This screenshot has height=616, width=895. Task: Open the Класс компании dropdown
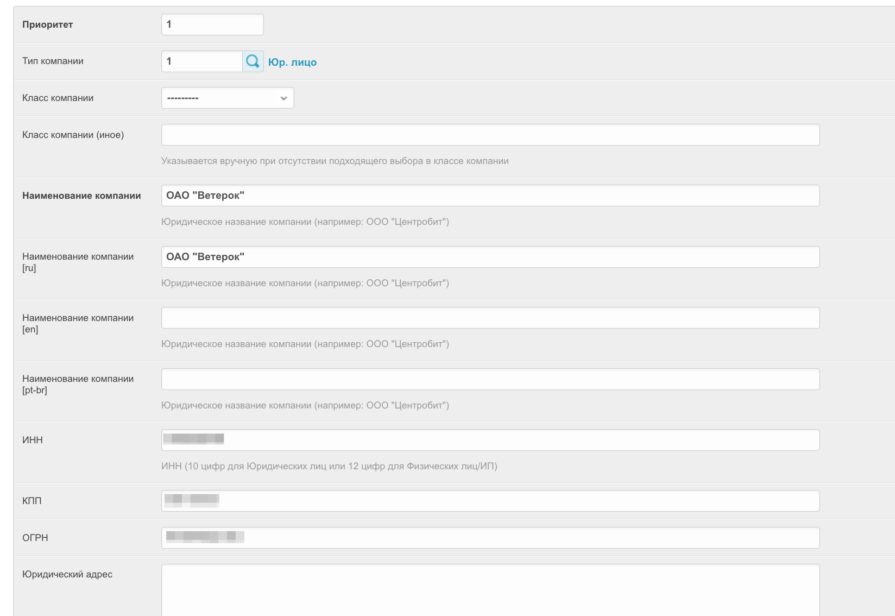(x=228, y=98)
